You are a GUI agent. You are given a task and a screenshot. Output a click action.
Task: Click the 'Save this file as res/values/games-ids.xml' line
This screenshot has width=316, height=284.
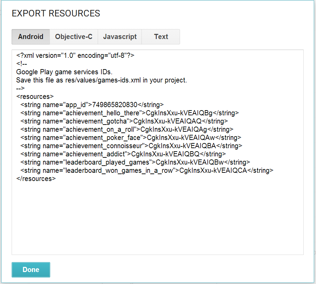point(101,80)
